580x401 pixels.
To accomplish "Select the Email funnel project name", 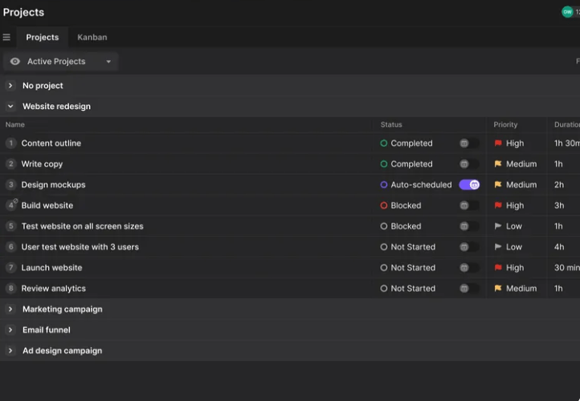I will pyautogui.click(x=47, y=330).
